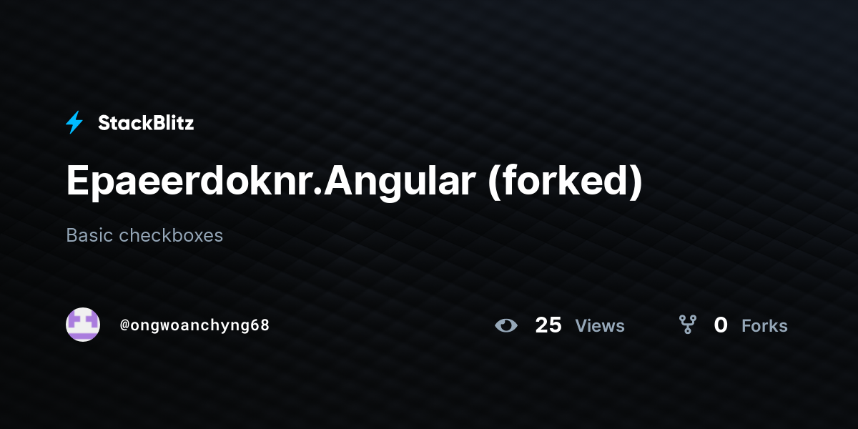Click the eye icon beside view count
This screenshot has width=858, height=429.
coord(506,326)
